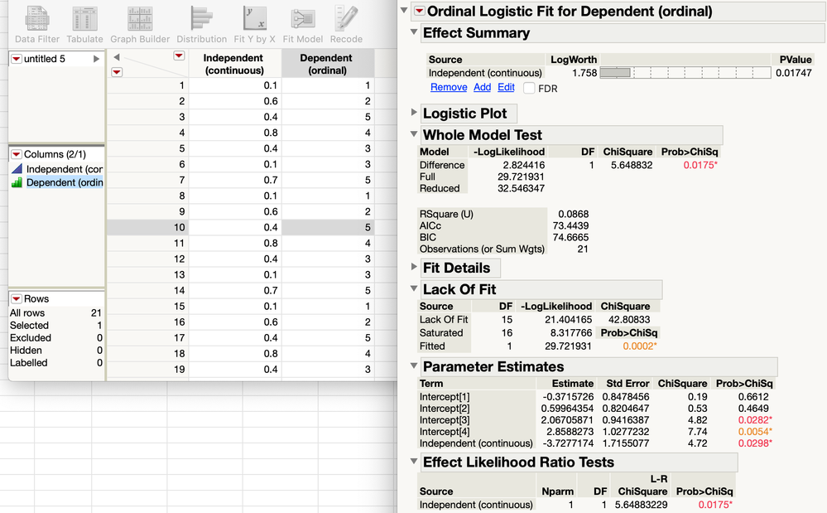
Task: Click the Remove link in Effect Summary
Action: [x=449, y=87]
